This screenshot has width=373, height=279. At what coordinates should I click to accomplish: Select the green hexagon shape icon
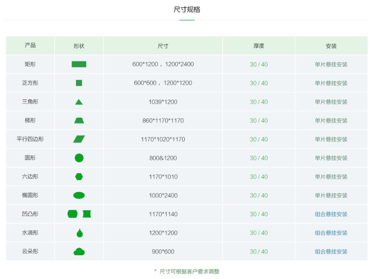click(79, 177)
